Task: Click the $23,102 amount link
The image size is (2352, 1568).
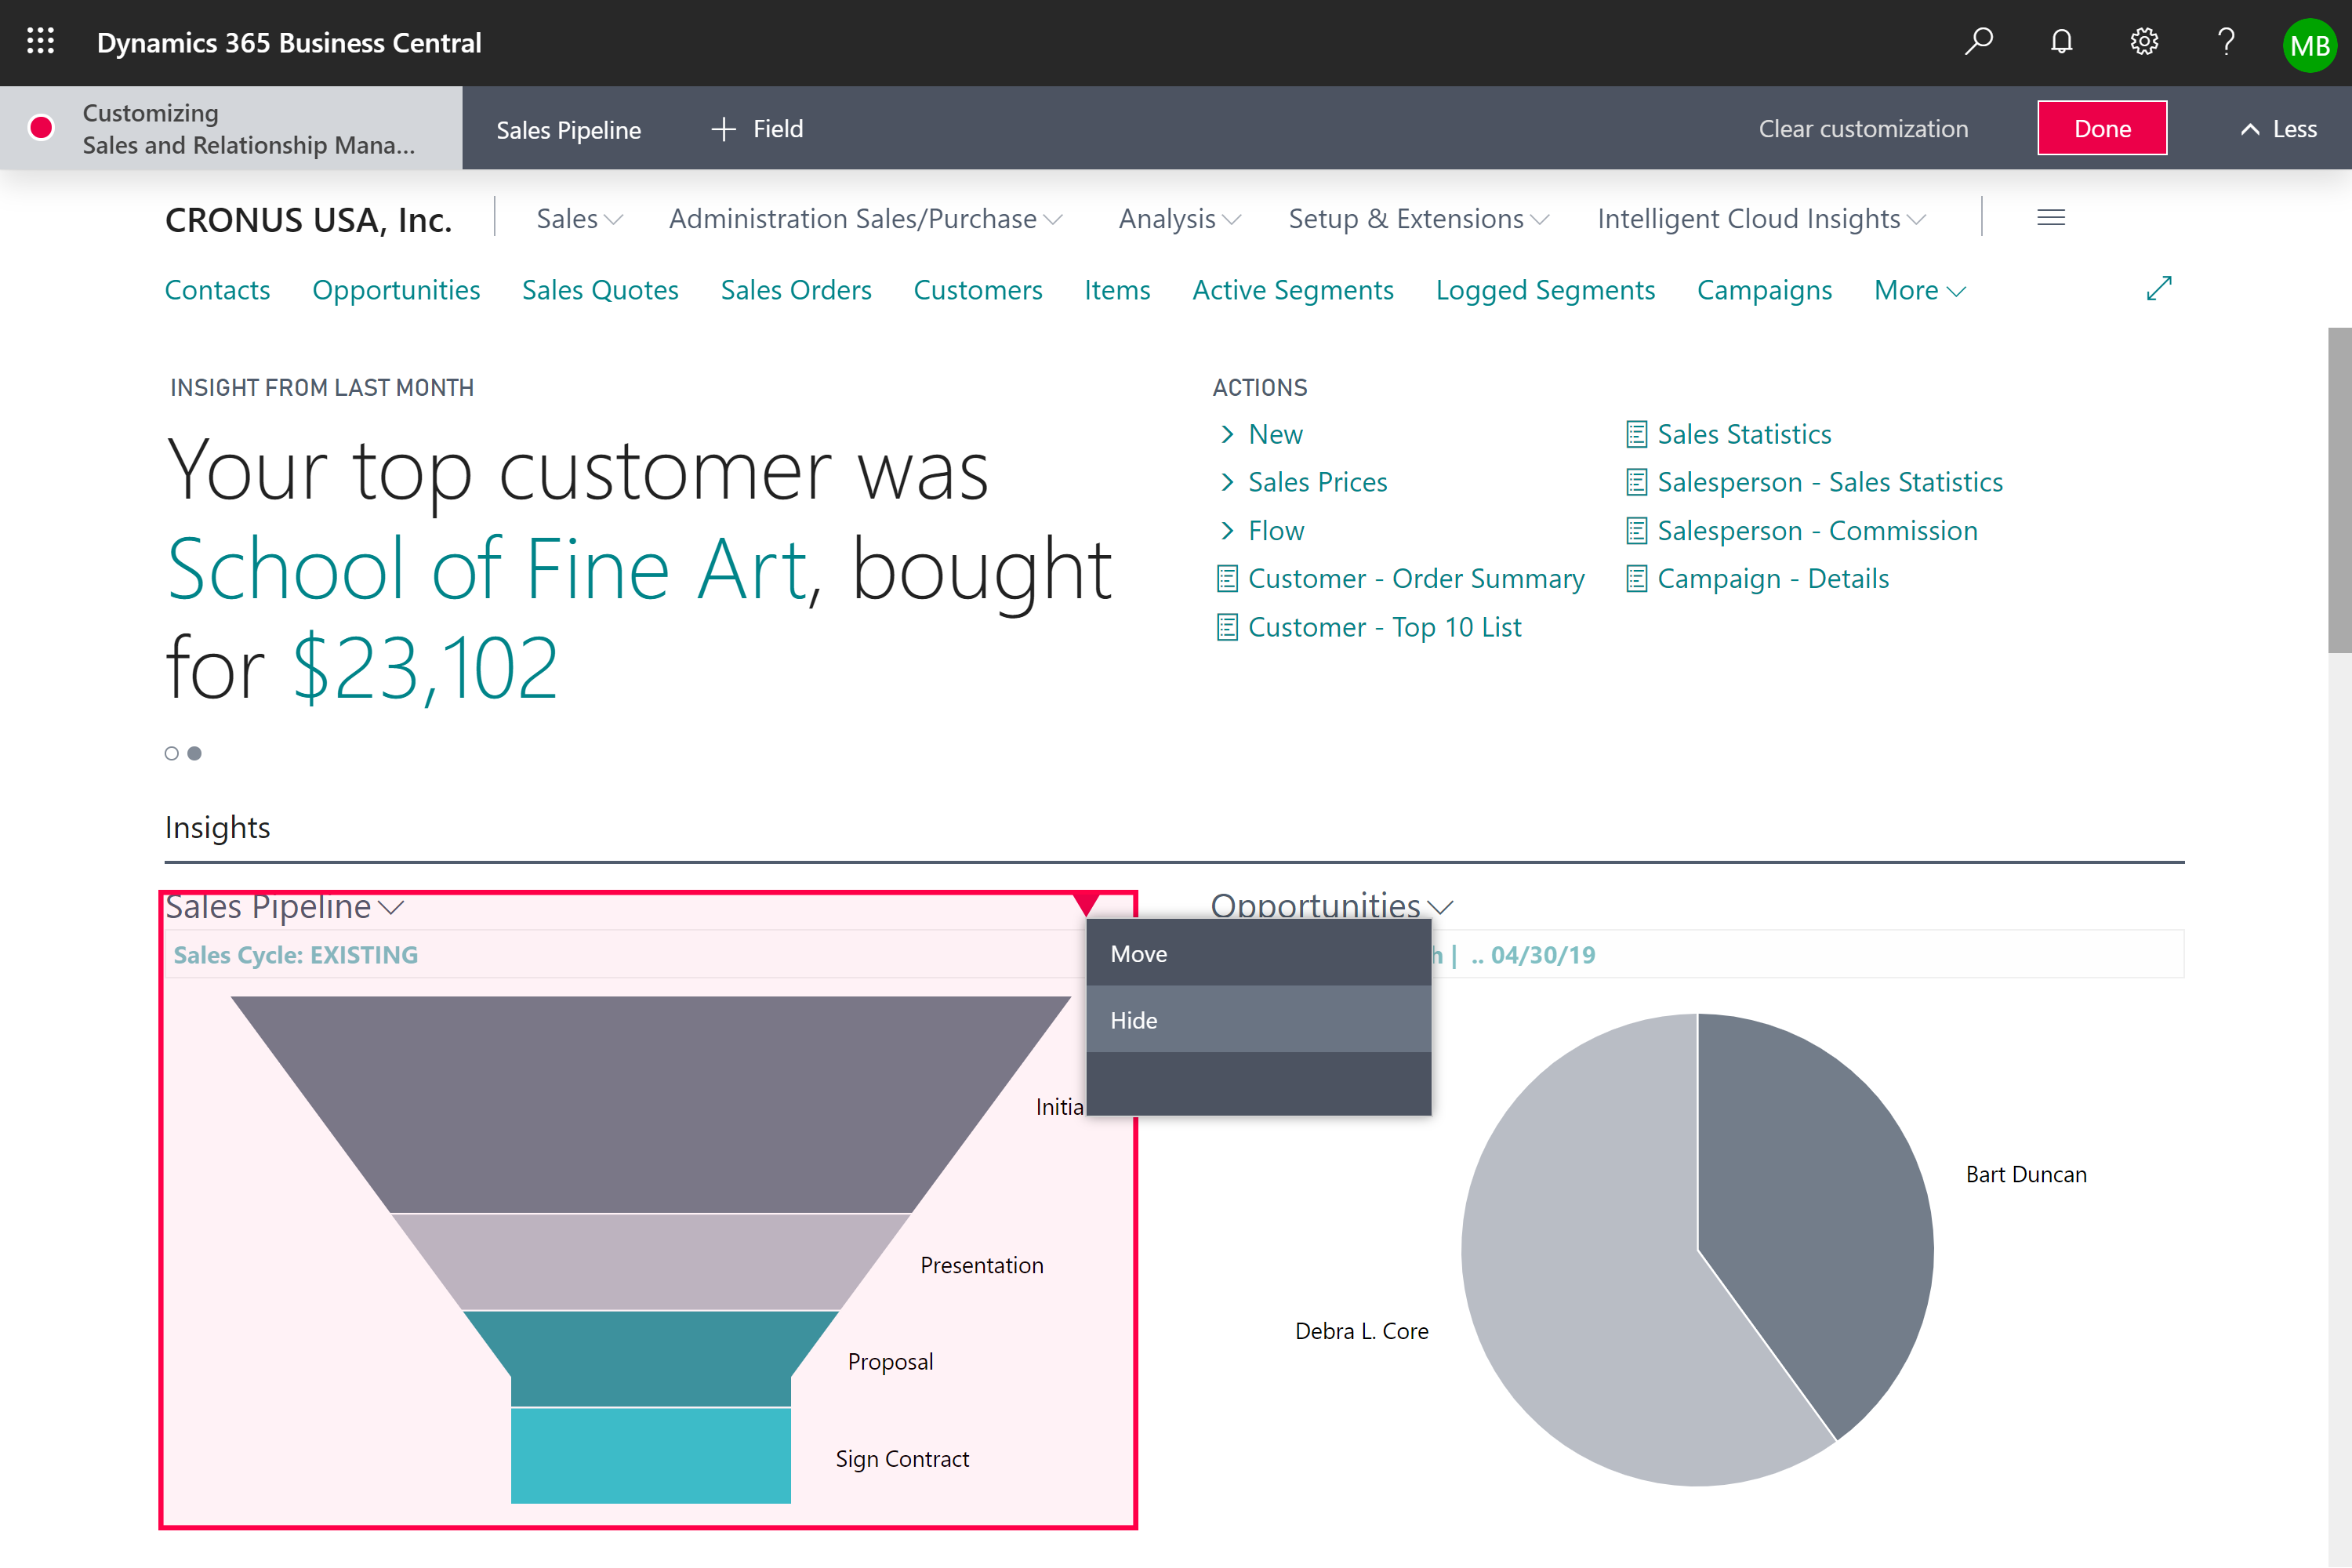Action: click(425, 668)
